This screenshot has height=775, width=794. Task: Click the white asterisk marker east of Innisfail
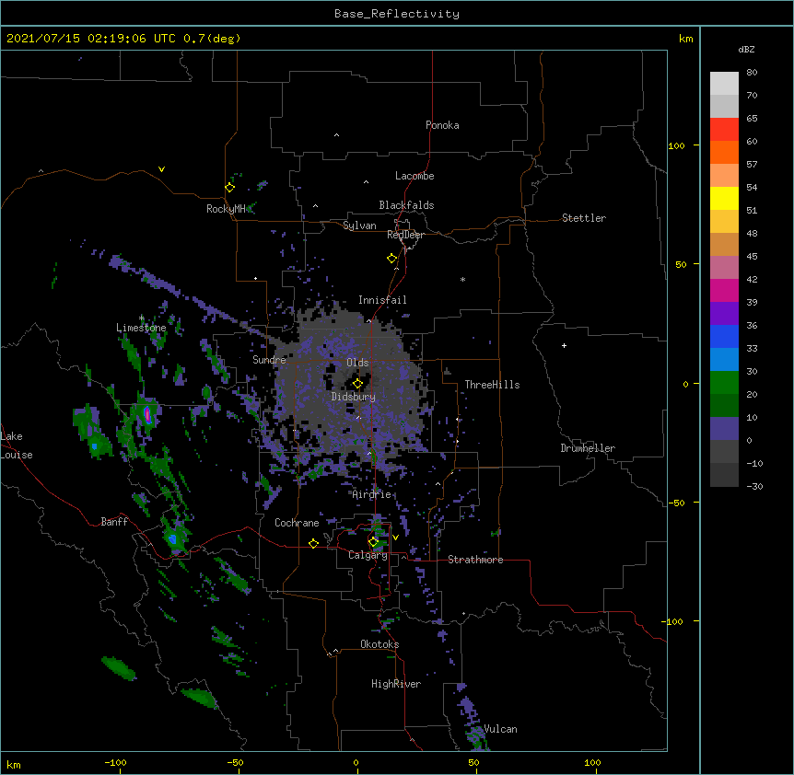coord(462,279)
